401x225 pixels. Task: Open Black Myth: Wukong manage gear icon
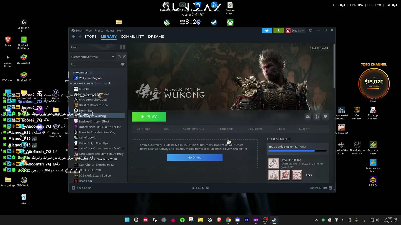click(308, 117)
